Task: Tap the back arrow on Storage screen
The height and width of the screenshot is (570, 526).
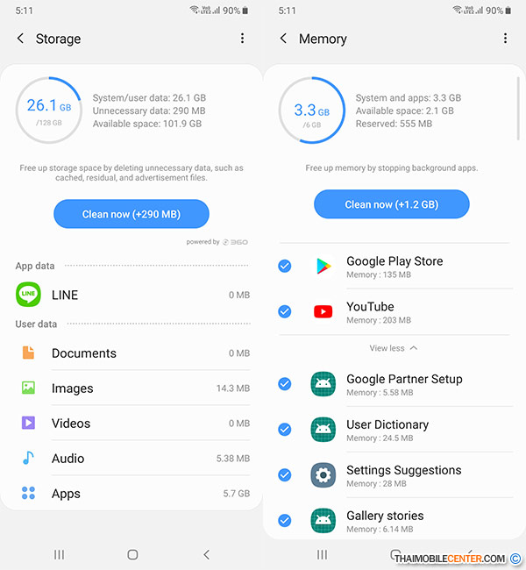Action: tap(21, 39)
